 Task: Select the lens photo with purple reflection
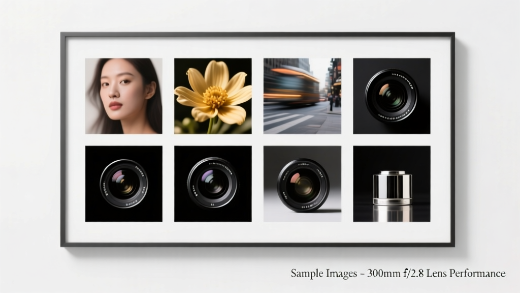click(213, 184)
